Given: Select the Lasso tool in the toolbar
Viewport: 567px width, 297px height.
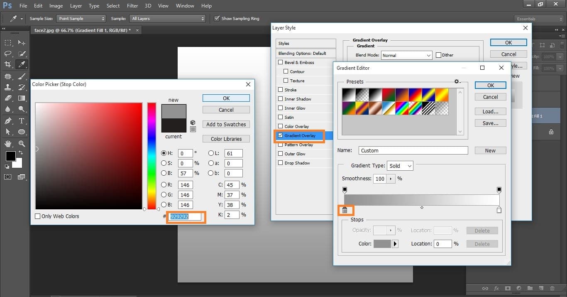Looking at the screenshot, I should (x=8, y=54).
